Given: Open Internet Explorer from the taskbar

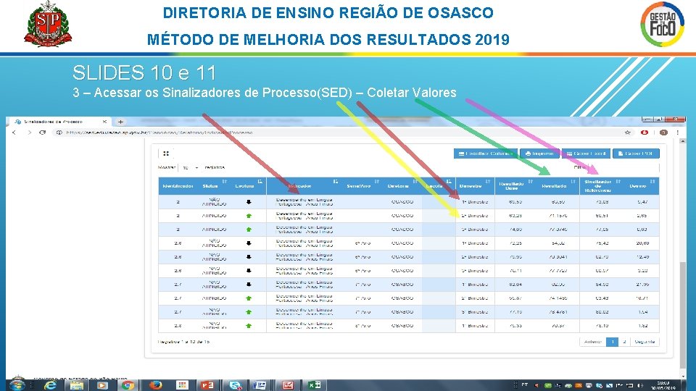Looking at the screenshot, I should point(50,384).
